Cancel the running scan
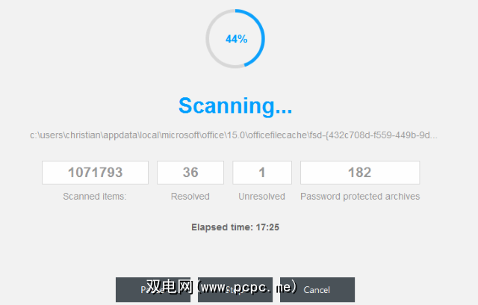478x305 pixels. (x=317, y=289)
